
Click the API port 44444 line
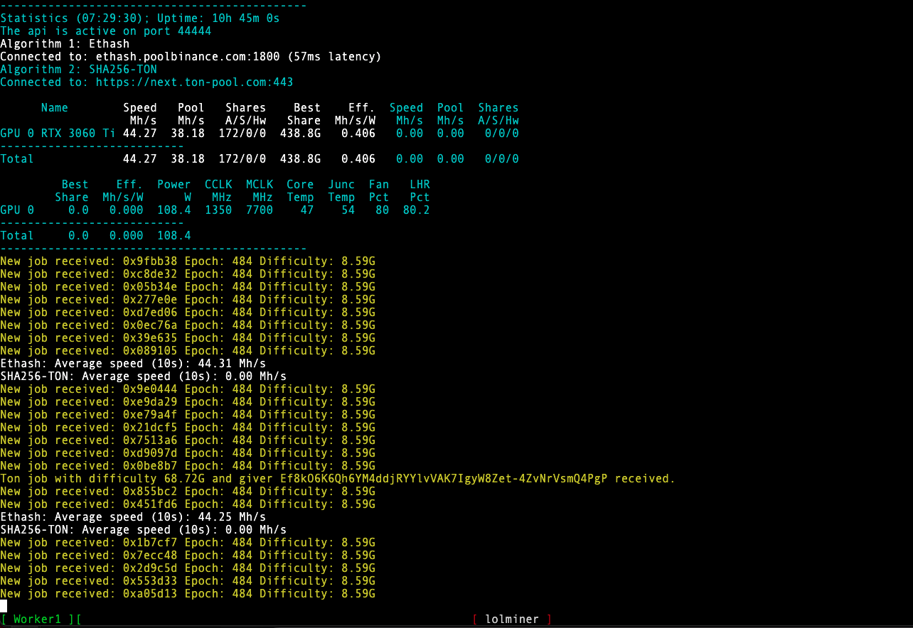107,31
